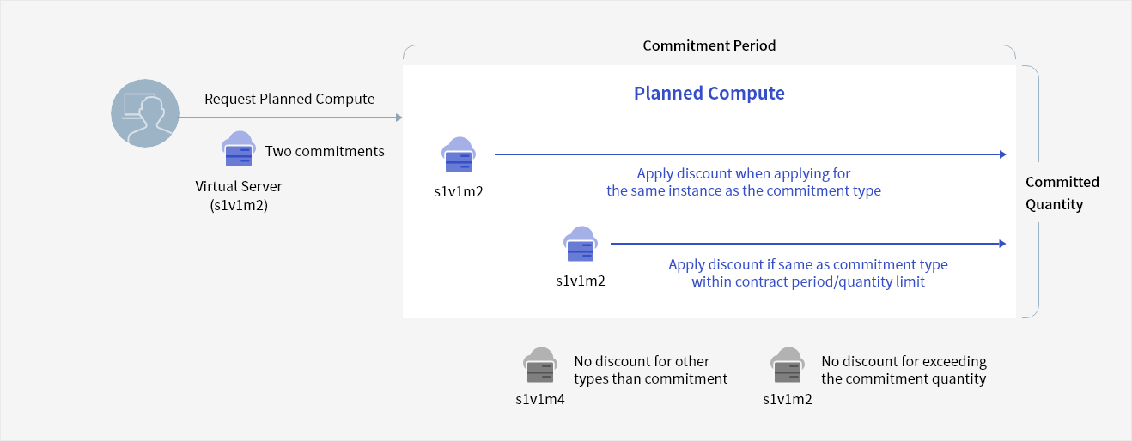Viewport: 1132px width, 441px height.
Task: Select the upper blue s1v1m2 server icon
Action: click(x=459, y=155)
